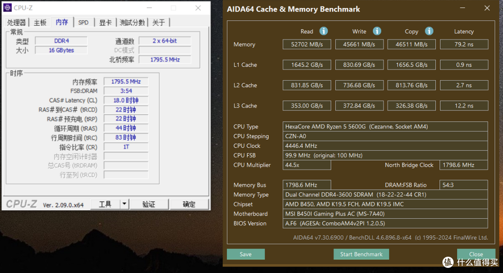Image resolution: width=503 pixels, height=273 pixels.
Task: Minimize the CPU-Z window
Action: [149, 8]
